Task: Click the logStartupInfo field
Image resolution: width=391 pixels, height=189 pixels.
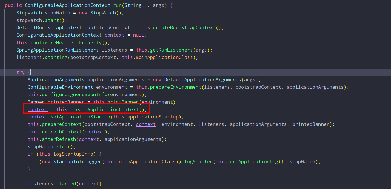Action: pos(73,154)
